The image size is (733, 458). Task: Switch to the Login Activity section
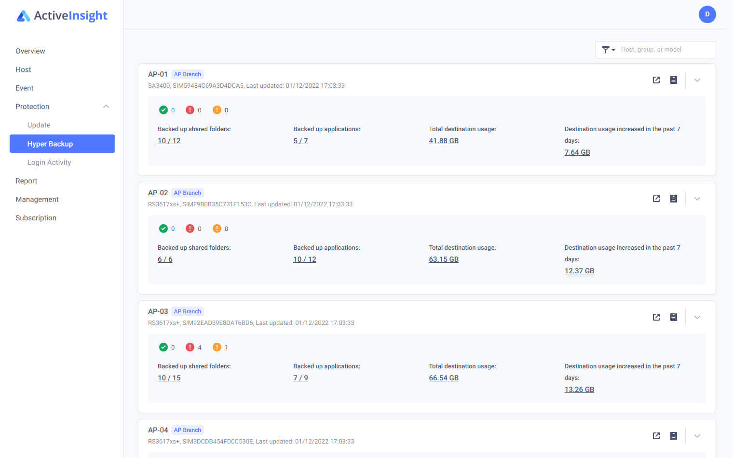click(49, 162)
